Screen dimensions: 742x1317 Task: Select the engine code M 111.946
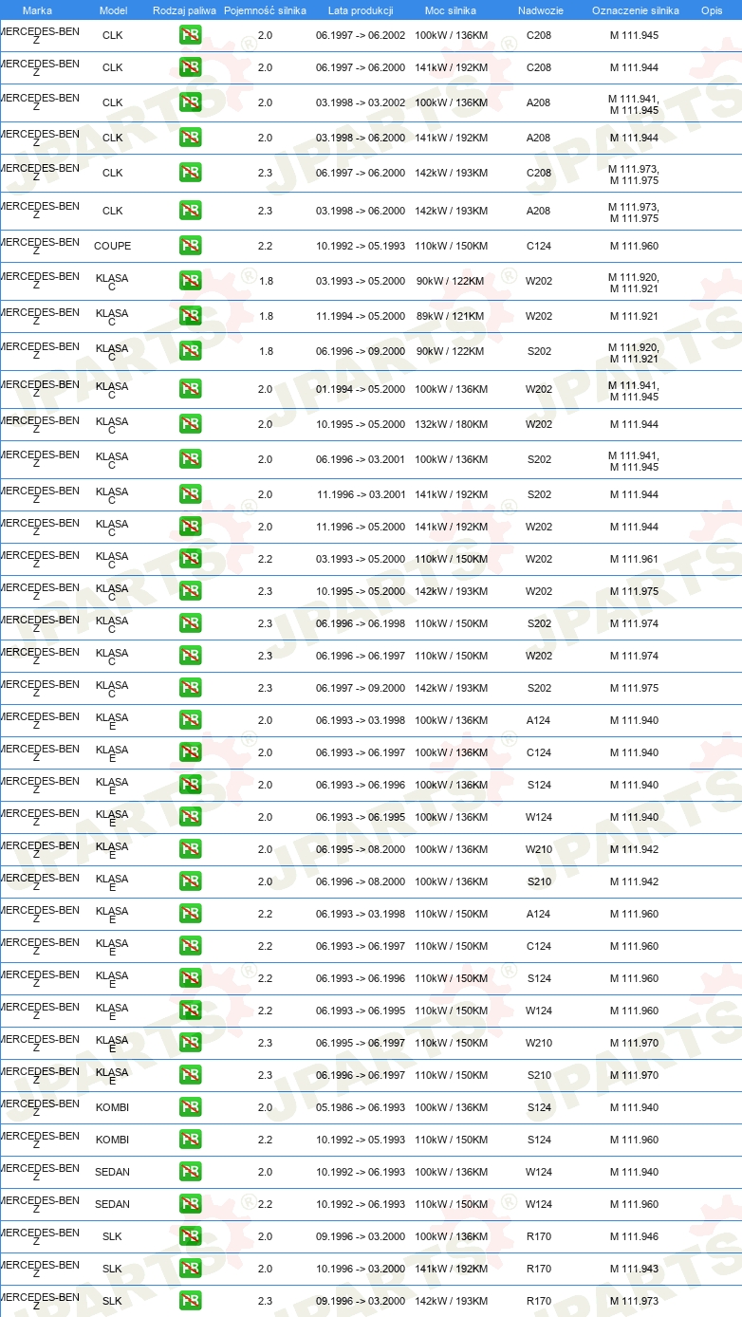[634, 1236]
